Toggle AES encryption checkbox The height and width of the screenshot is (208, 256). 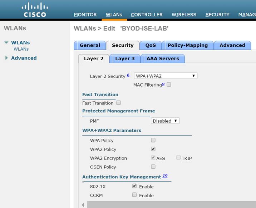point(153,157)
